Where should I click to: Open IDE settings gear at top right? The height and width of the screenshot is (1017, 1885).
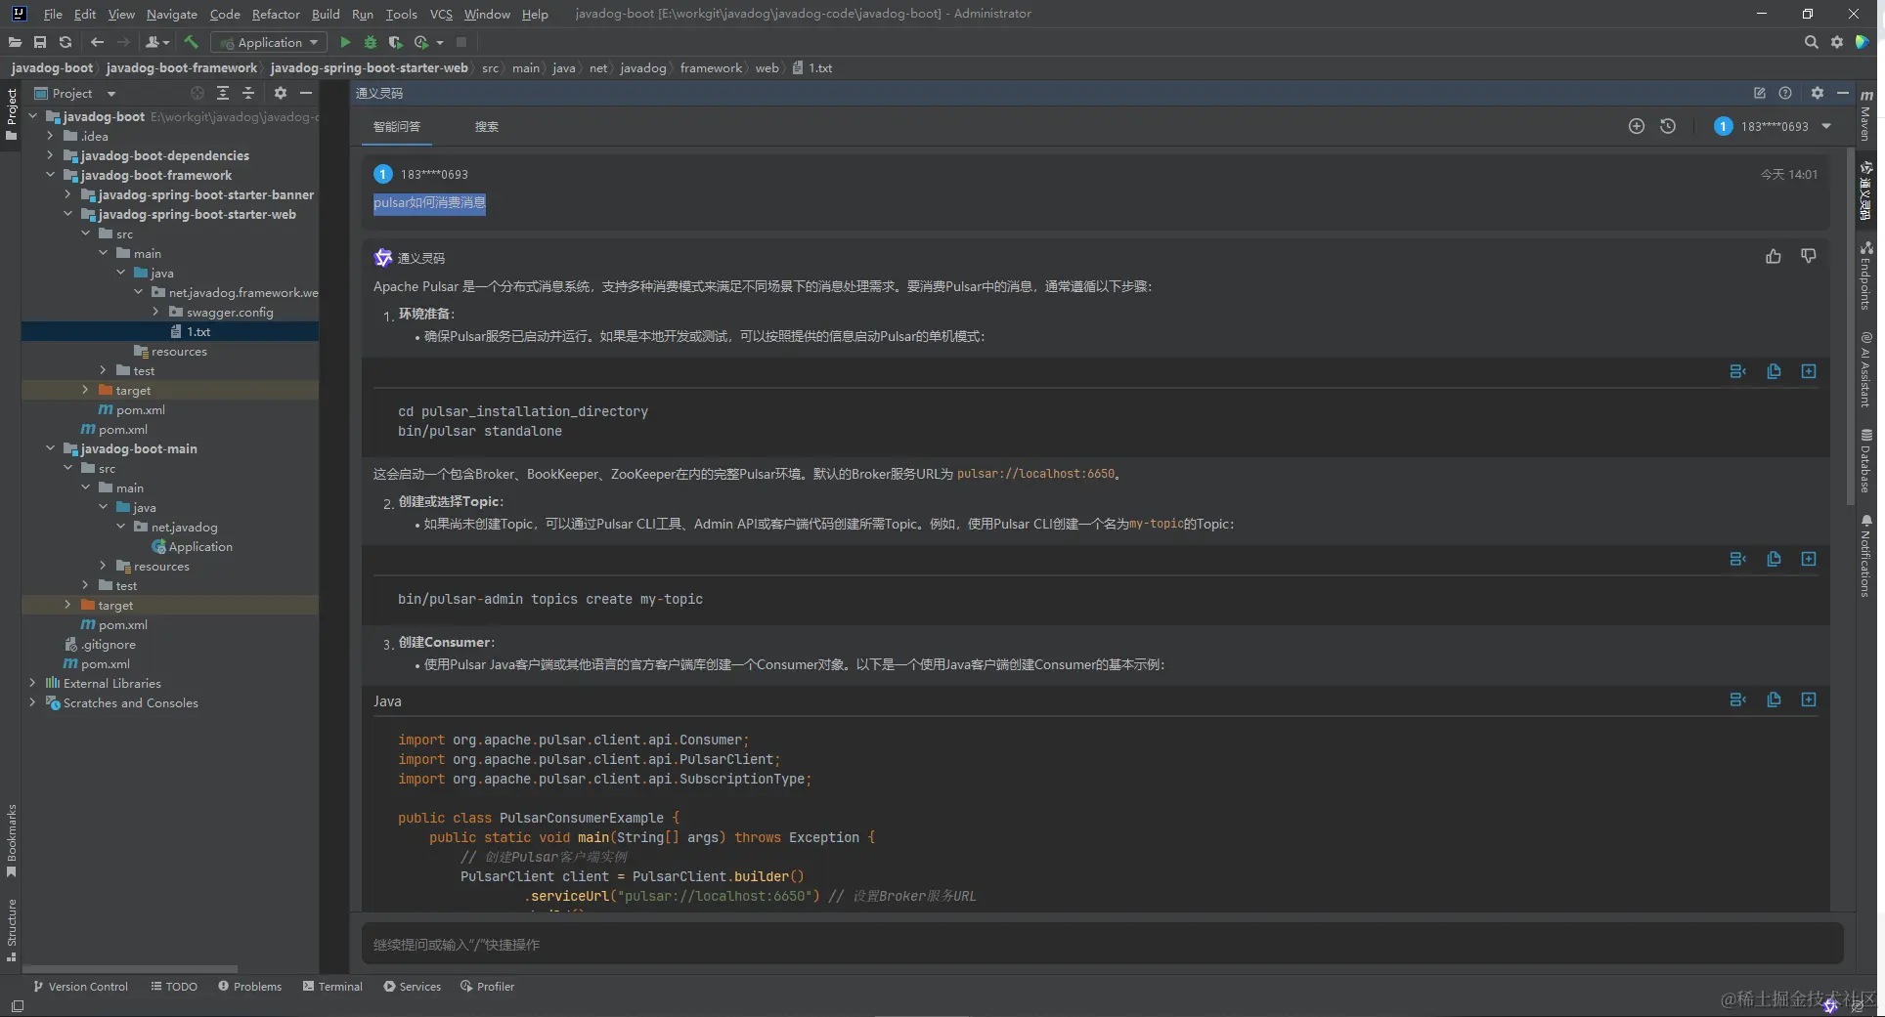pos(1837,42)
